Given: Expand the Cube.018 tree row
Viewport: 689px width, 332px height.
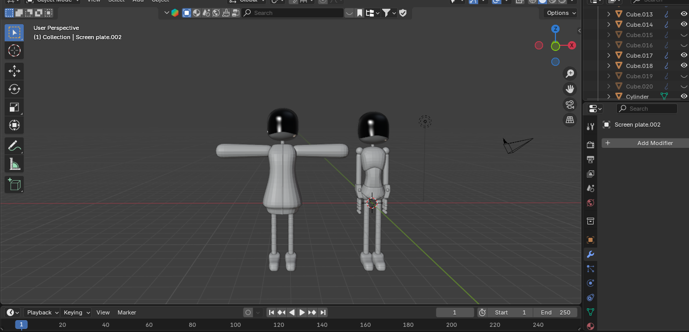Looking at the screenshot, I should [x=609, y=66].
